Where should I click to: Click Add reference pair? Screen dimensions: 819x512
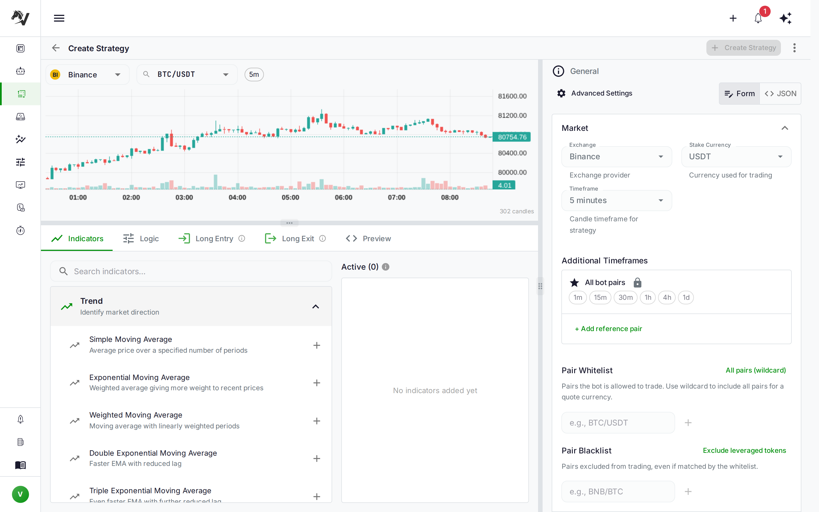point(608,329)
